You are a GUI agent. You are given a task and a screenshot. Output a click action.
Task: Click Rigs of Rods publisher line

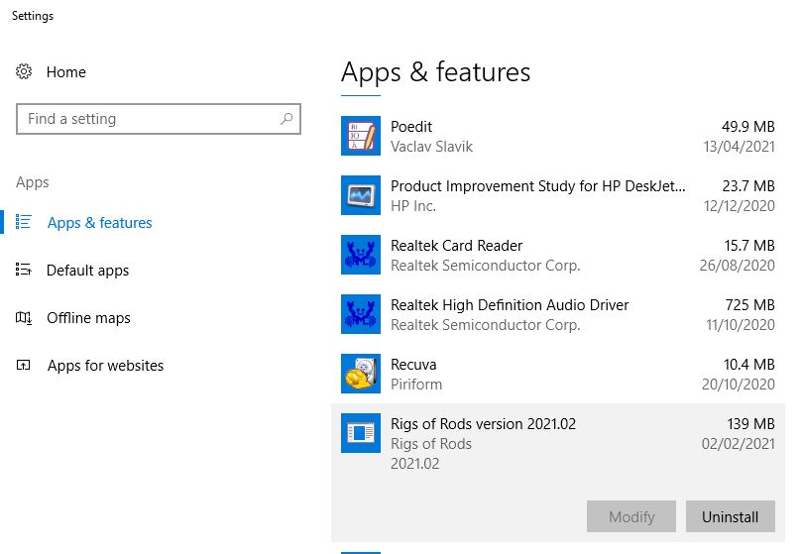point(431,444)
